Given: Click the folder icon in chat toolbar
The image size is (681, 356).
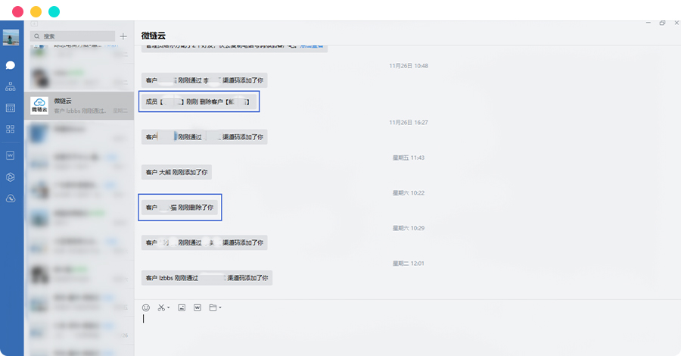Looking at the screenshot, I should [213, 308].
